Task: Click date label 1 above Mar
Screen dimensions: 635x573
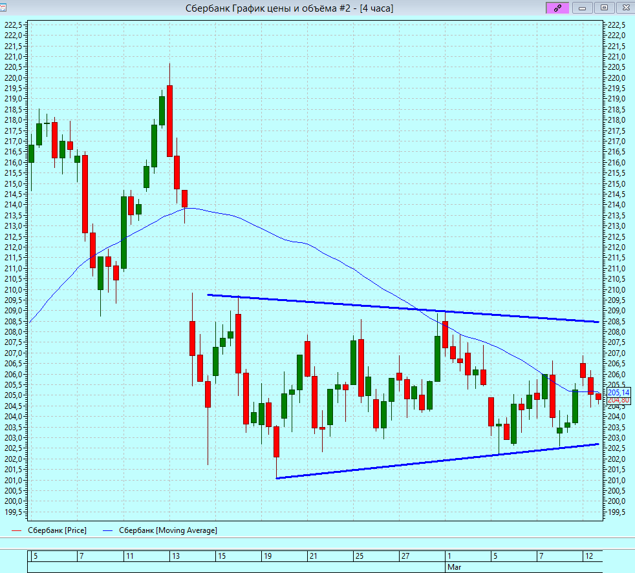Action: (x=449, y=556)
